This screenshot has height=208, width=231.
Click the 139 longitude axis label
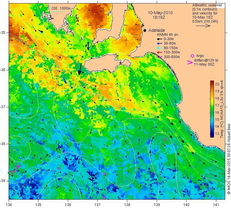point(157,205)
